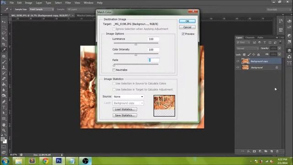Open the Essentials workspace dropdown
This screenshot has height=165, width=293.
click(x=279, y=9)
